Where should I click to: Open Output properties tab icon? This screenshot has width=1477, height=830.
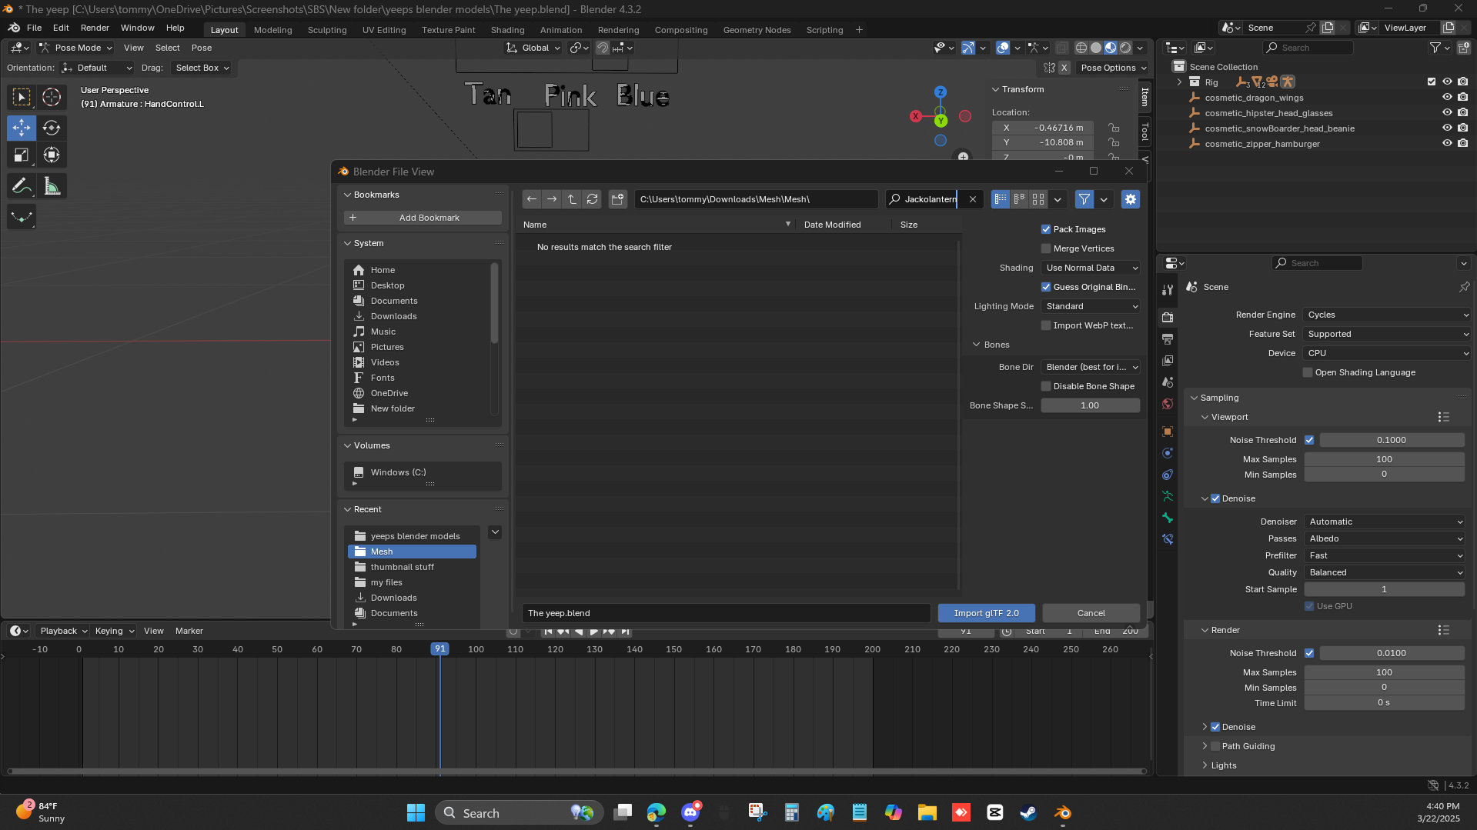pyautogui.click(x=1168, y=339)
